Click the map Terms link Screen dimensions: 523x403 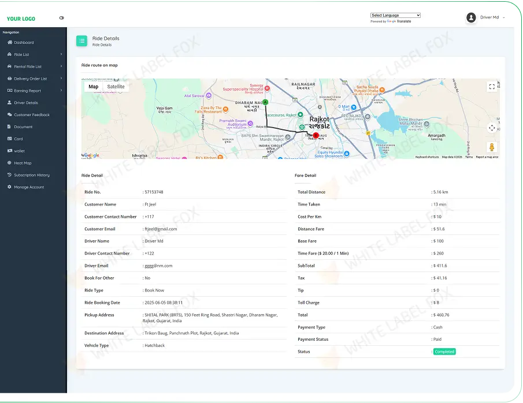click(x=469, y=157)
